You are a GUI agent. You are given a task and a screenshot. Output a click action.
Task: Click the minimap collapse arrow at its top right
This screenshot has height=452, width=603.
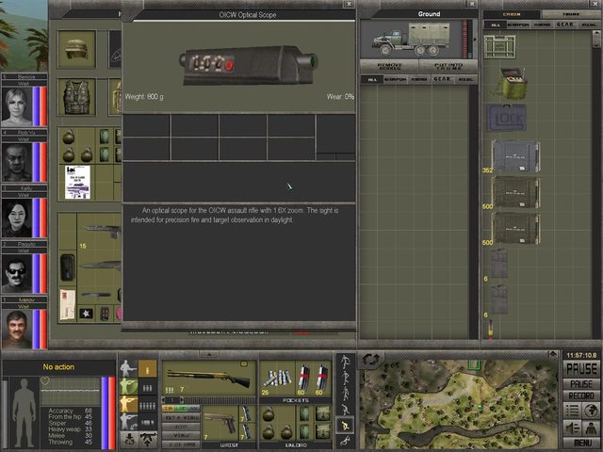pos(553,354)
